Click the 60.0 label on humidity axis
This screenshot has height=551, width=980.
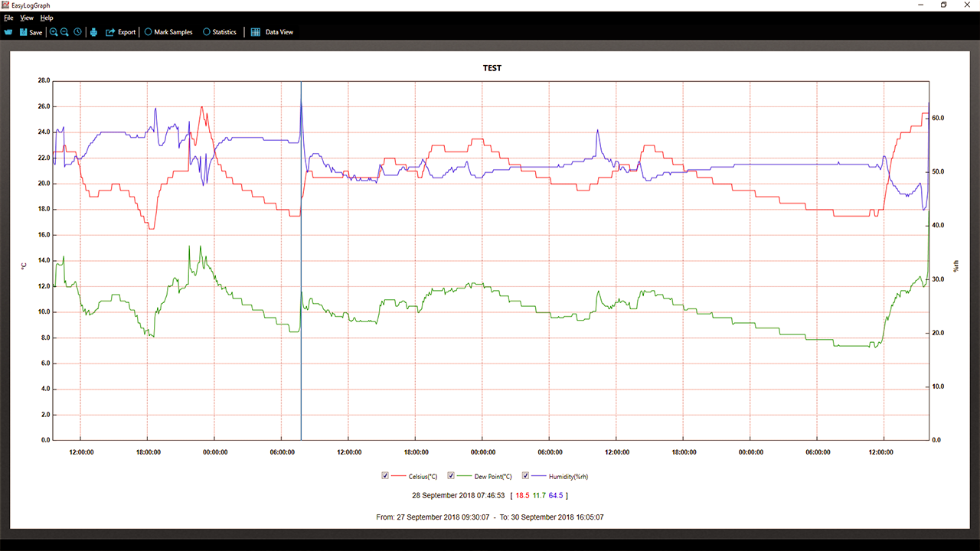tap(938, 119)
